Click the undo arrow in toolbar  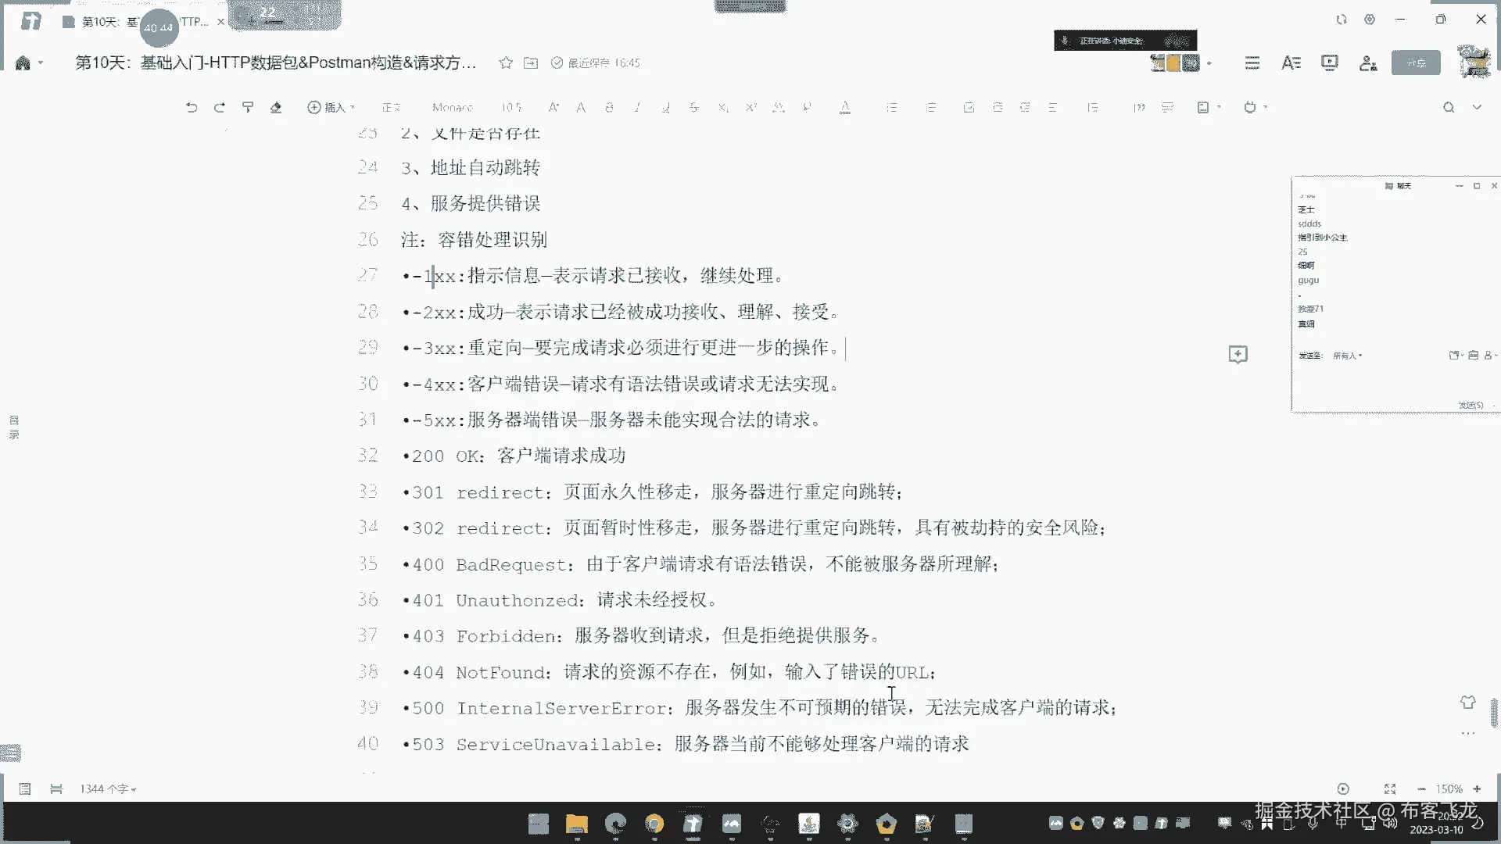[x=192, y=108]
